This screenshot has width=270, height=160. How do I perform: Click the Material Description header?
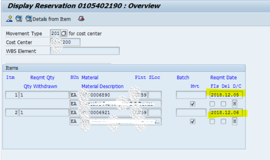pos(102,86)
